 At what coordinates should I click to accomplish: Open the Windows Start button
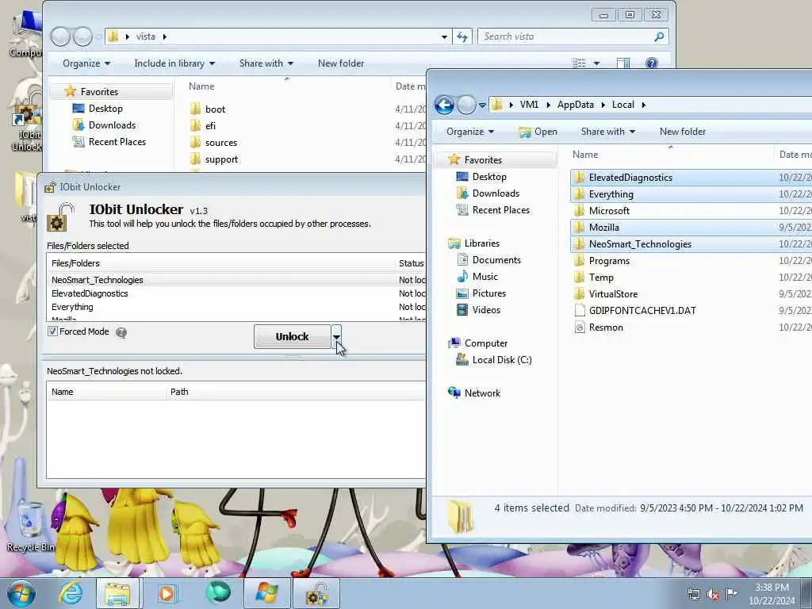pyautogui.click(x=21, y=593)
